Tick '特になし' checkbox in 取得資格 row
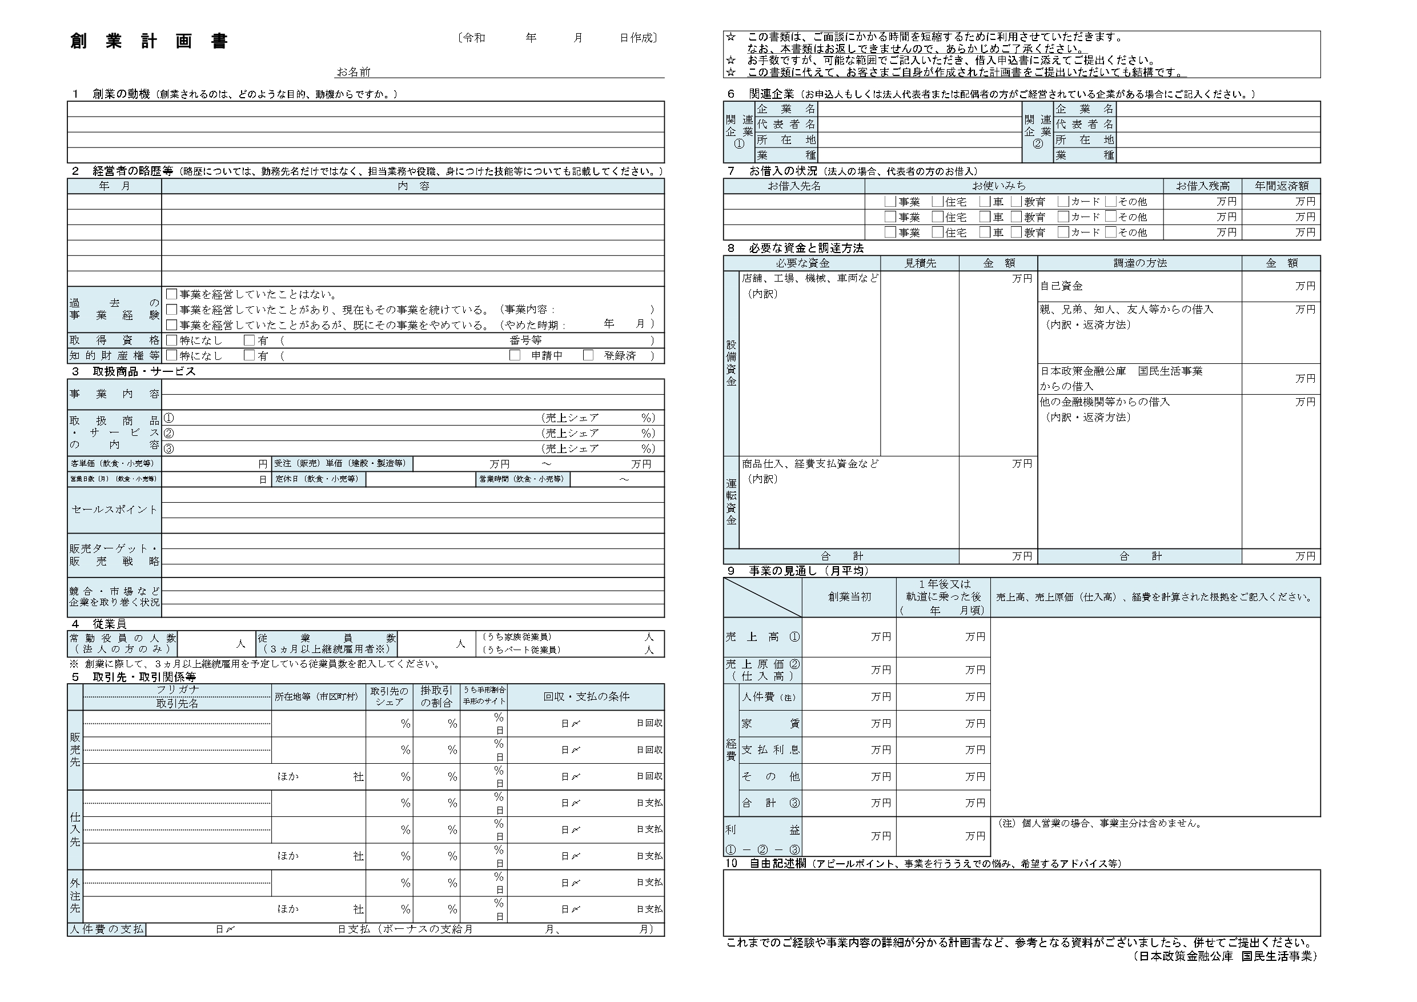The width and height of the screenshot is (1417, 1002). click(x=171, y=340)
